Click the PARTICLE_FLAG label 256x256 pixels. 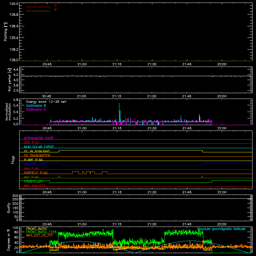pyautogui.click(x=36, y=172)
